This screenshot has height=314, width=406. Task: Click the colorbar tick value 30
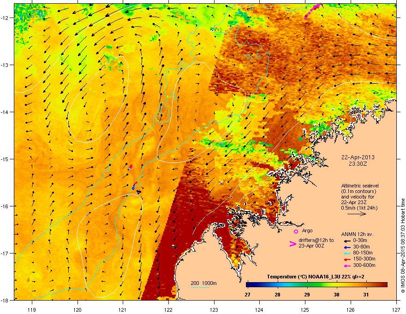pos(336,295)
